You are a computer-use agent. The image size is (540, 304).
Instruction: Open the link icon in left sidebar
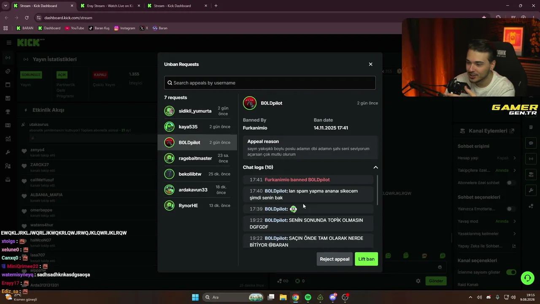click(x=8, y=71)
